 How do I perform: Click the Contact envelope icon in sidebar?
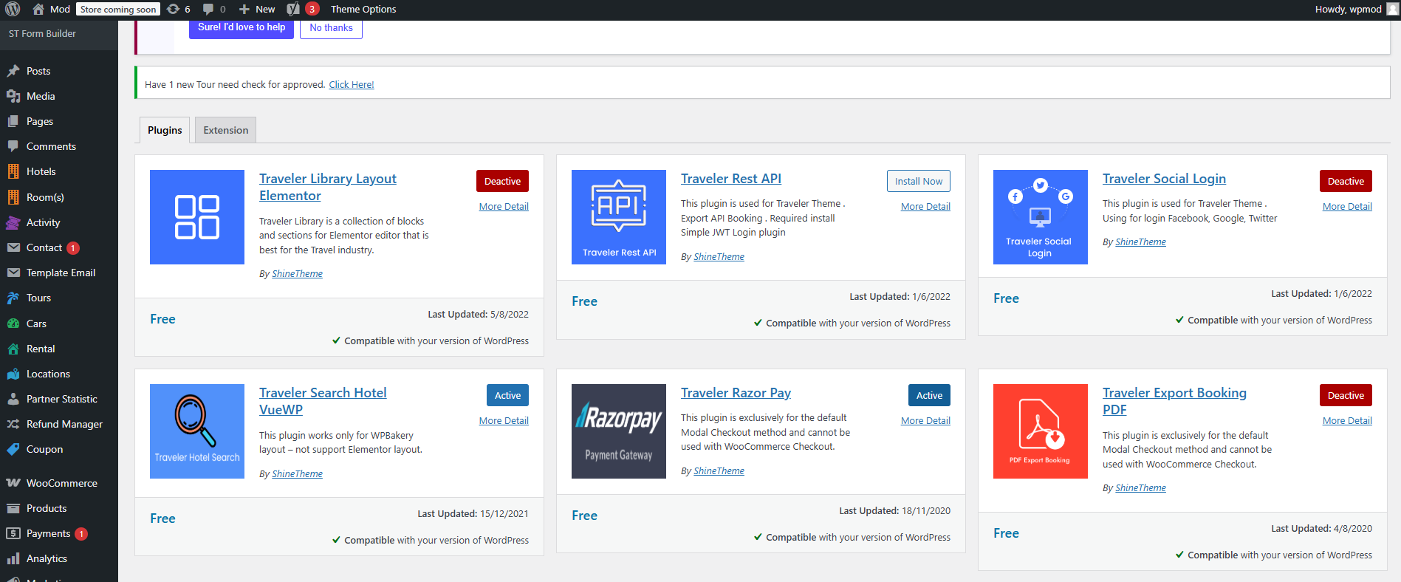click(x=13, y=247)
